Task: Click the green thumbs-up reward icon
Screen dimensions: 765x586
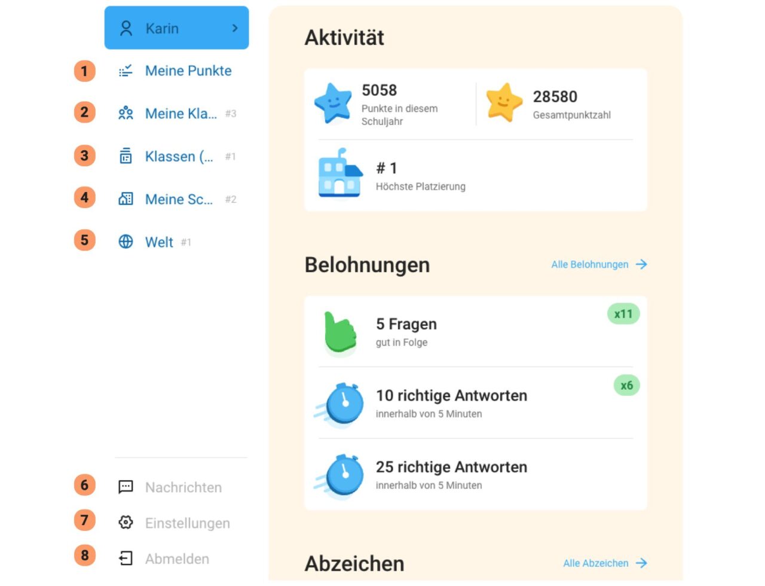Action: click(339, 331)
